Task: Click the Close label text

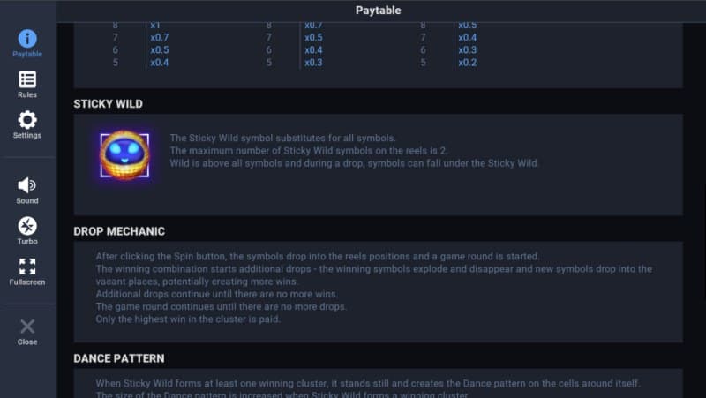Action: (x=27, y=342)
